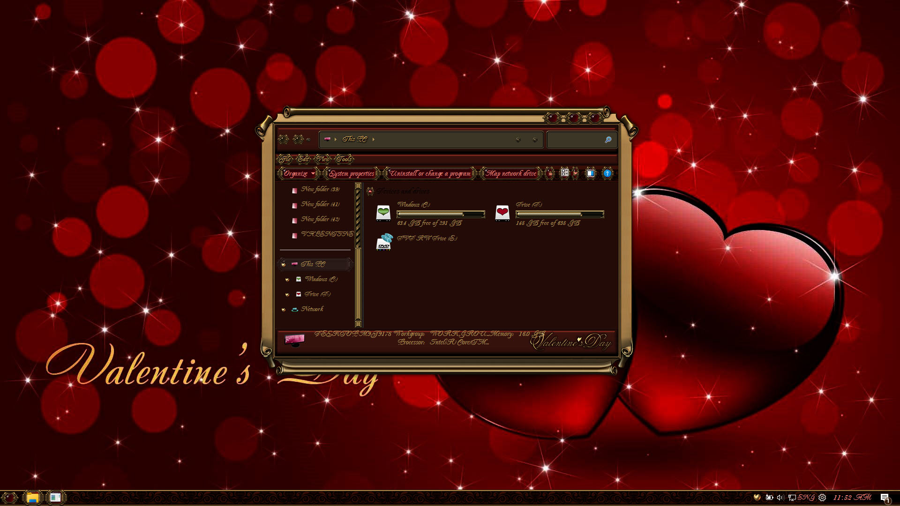Open the Help question mark icon
The height and width of the screenshot is (506, 900).
tap(607, 173)
